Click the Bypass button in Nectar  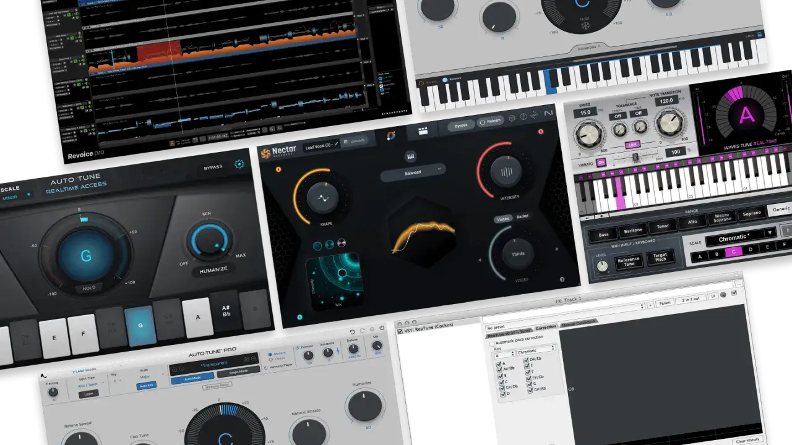[x=460, y=125]
